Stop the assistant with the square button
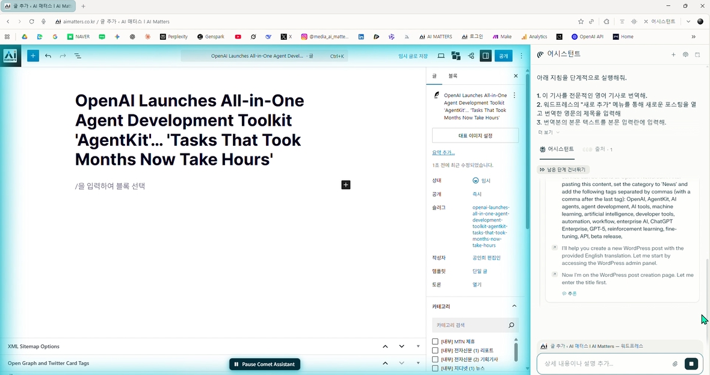The image size is (710, 375). click(691, 364)
